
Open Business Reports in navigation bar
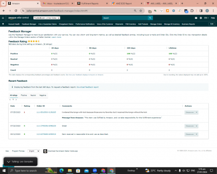[188, 24]
